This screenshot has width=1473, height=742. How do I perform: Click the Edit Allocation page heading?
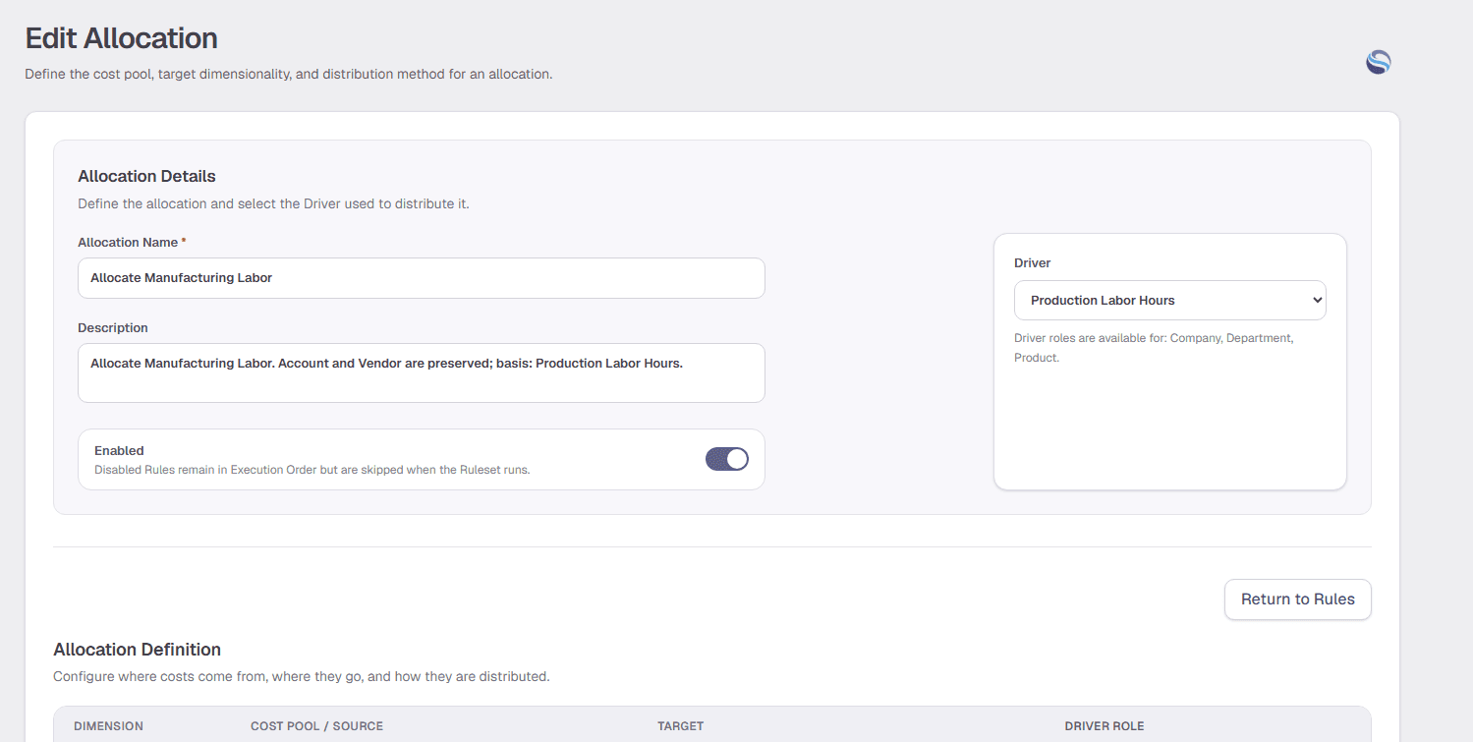121,38
